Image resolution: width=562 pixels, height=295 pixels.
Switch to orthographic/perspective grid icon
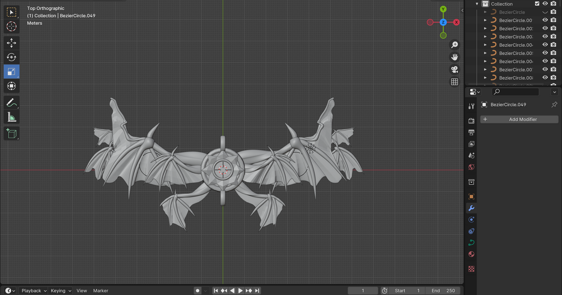coord(454,82)
